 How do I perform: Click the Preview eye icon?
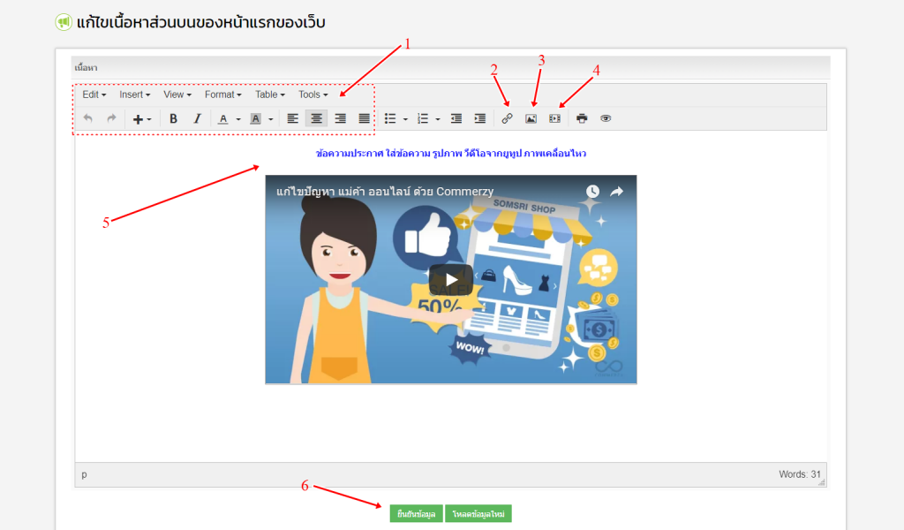click(606, 118)
